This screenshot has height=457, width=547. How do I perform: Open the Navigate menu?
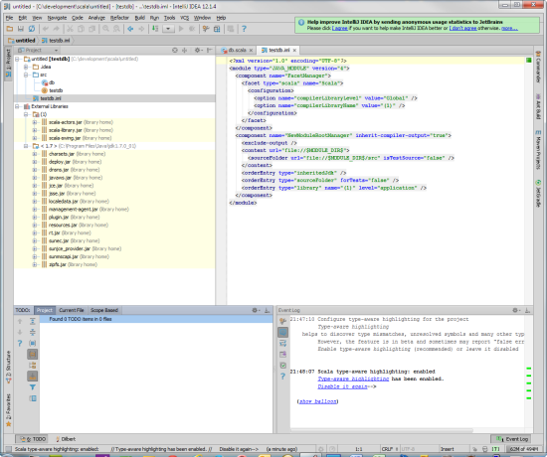click(x=57, y=18)
